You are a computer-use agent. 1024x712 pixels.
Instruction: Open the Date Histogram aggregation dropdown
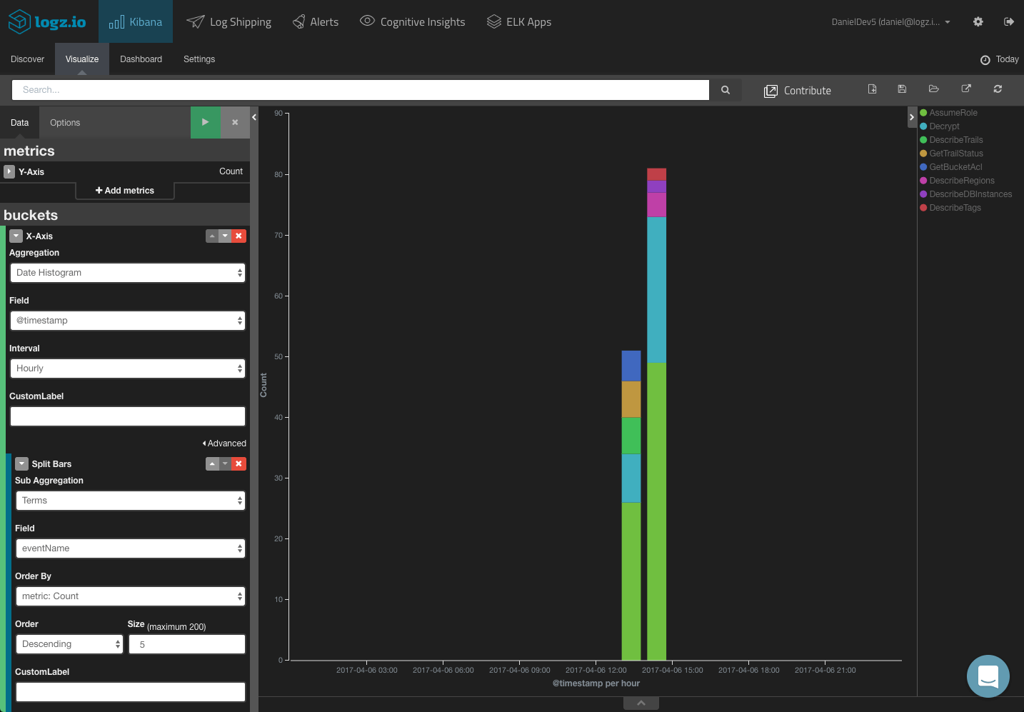[x=128, y=273]
